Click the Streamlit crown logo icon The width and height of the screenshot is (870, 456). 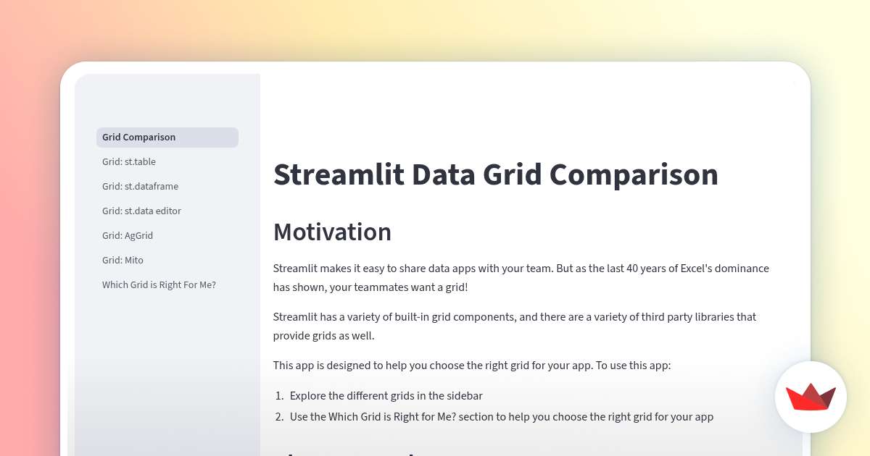tap(811, 397)
